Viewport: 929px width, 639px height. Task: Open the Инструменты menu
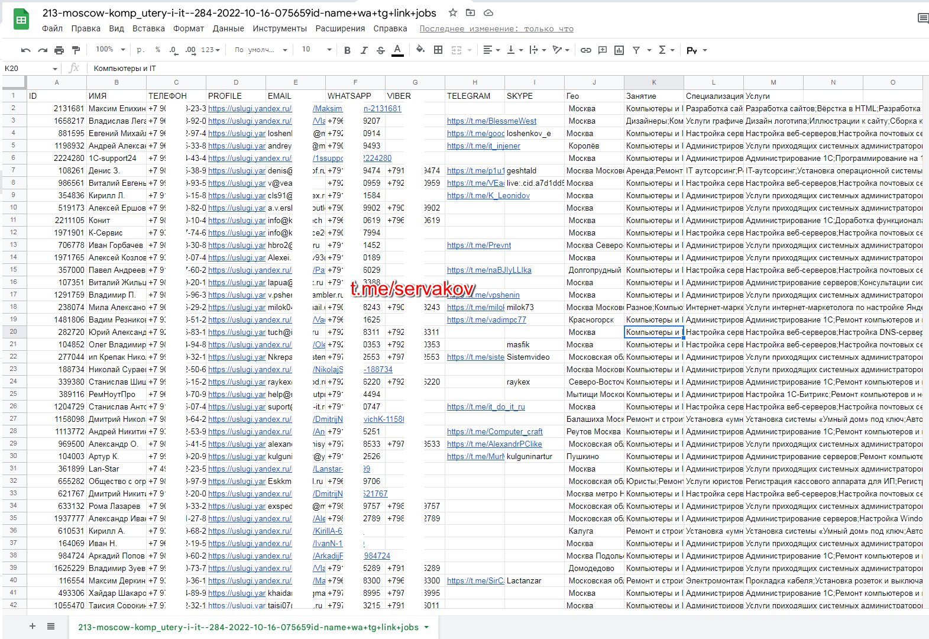click(x=280, y=28)
